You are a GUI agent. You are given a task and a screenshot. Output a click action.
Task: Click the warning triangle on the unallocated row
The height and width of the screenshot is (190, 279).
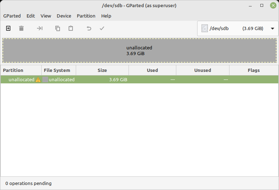point(38,80)
